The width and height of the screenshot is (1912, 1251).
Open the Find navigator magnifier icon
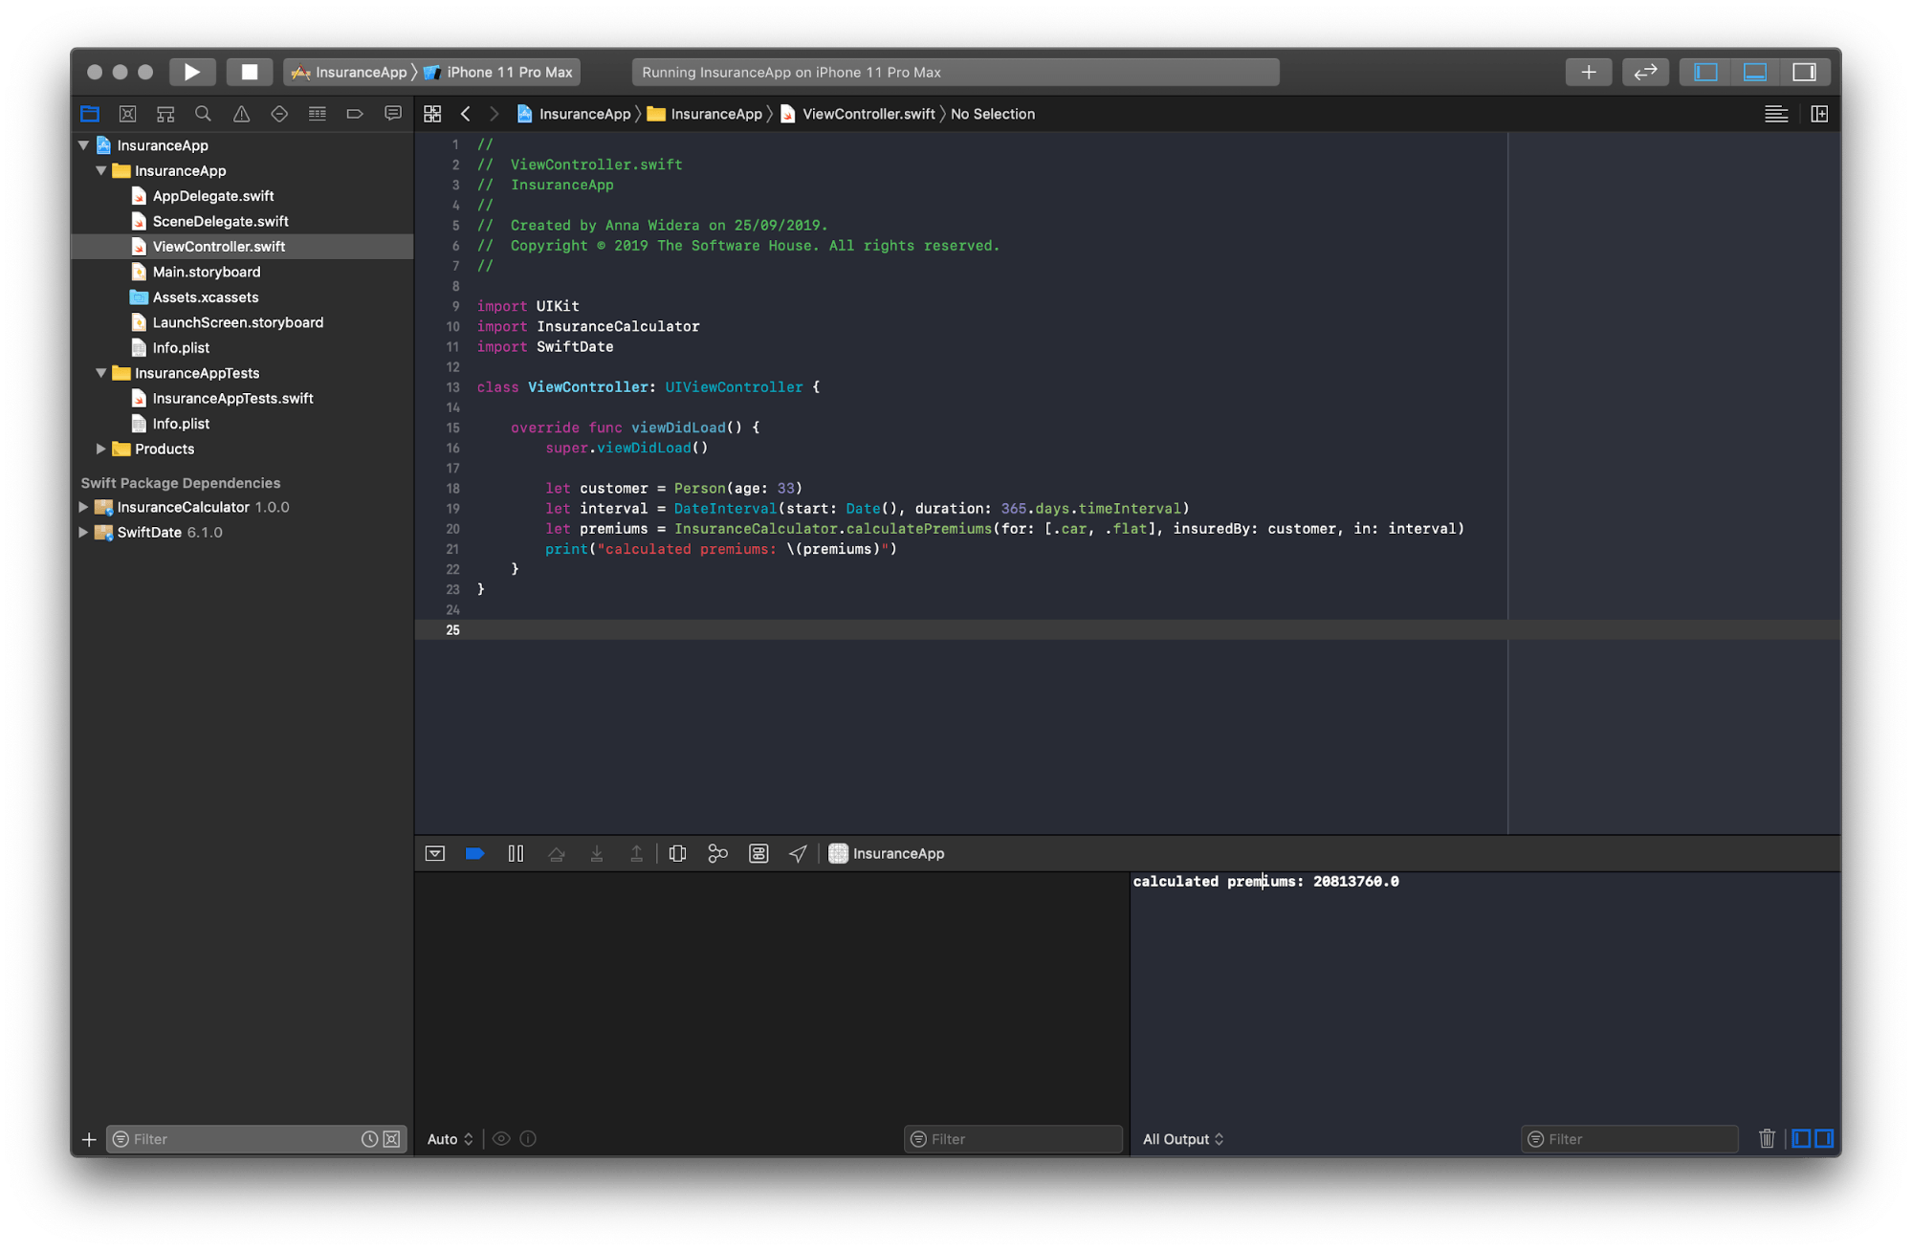point(203,114)
